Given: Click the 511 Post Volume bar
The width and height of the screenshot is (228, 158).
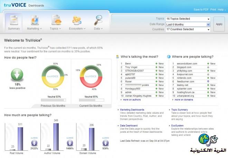Looking at the screenshot, I should coord(20,139).
